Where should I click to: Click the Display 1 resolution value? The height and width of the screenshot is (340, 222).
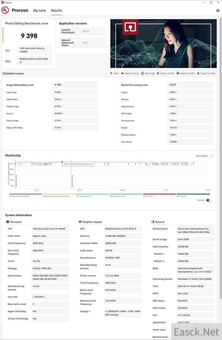tap(123, 313)
